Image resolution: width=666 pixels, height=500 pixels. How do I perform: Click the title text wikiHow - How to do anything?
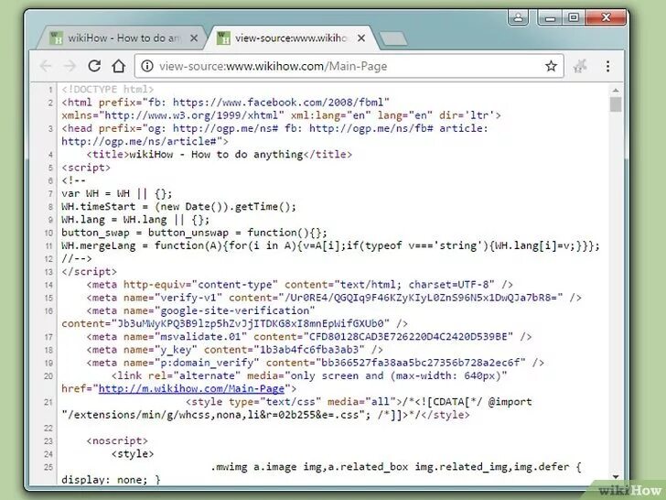(216, 155)
